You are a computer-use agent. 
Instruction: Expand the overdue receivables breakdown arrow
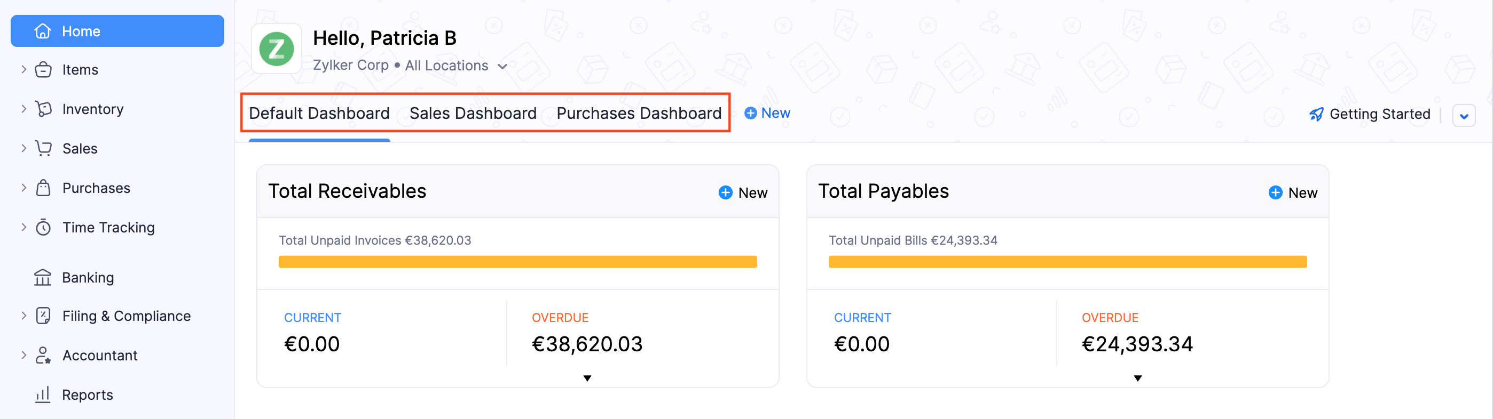point(587,378)
